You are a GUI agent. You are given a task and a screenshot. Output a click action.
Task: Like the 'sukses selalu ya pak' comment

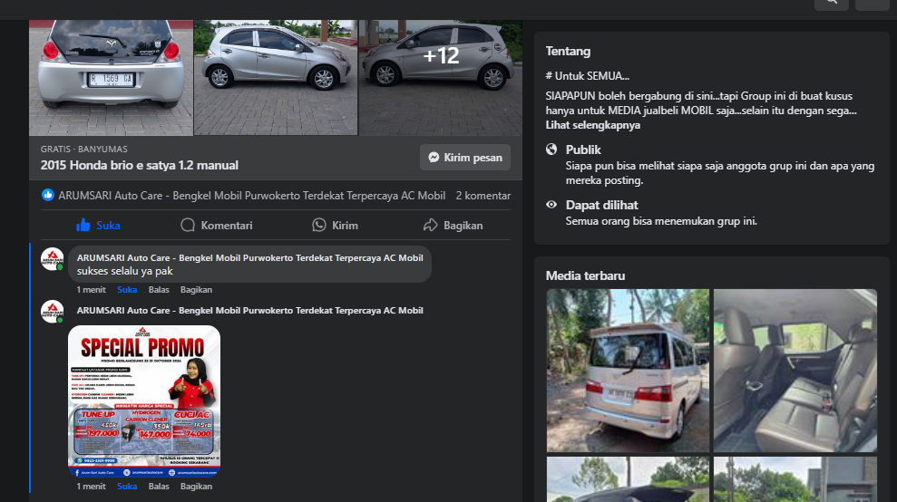click(127, 290)
